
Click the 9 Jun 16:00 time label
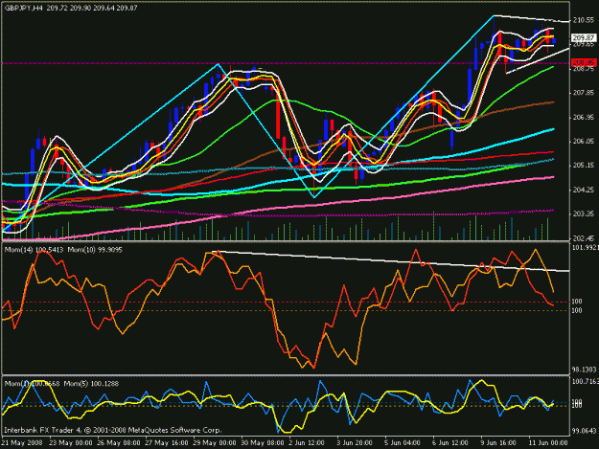[497, 443]
